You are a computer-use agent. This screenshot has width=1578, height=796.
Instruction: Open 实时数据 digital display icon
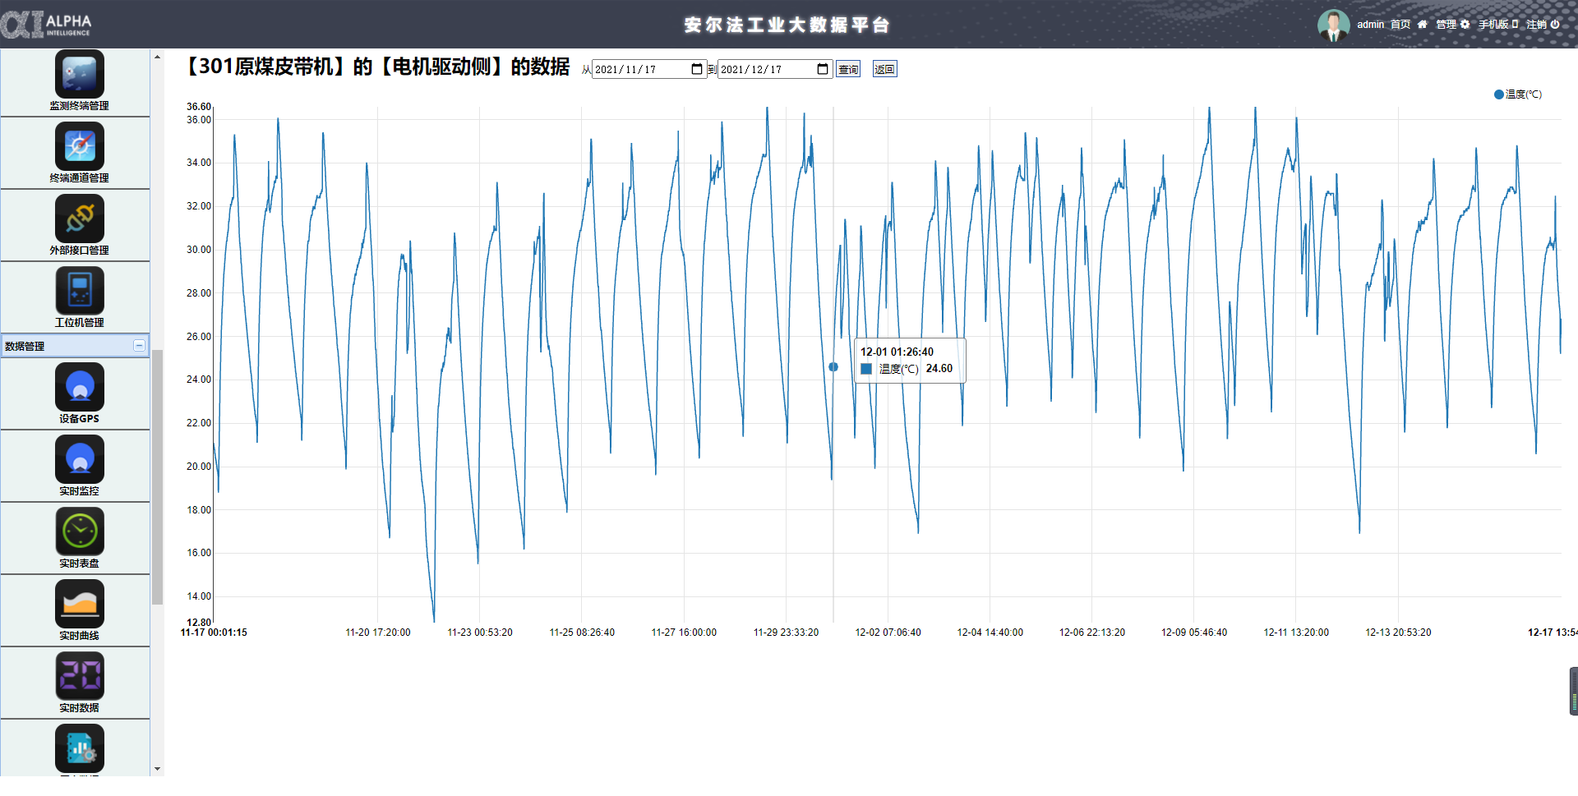[x=79, y=677]
